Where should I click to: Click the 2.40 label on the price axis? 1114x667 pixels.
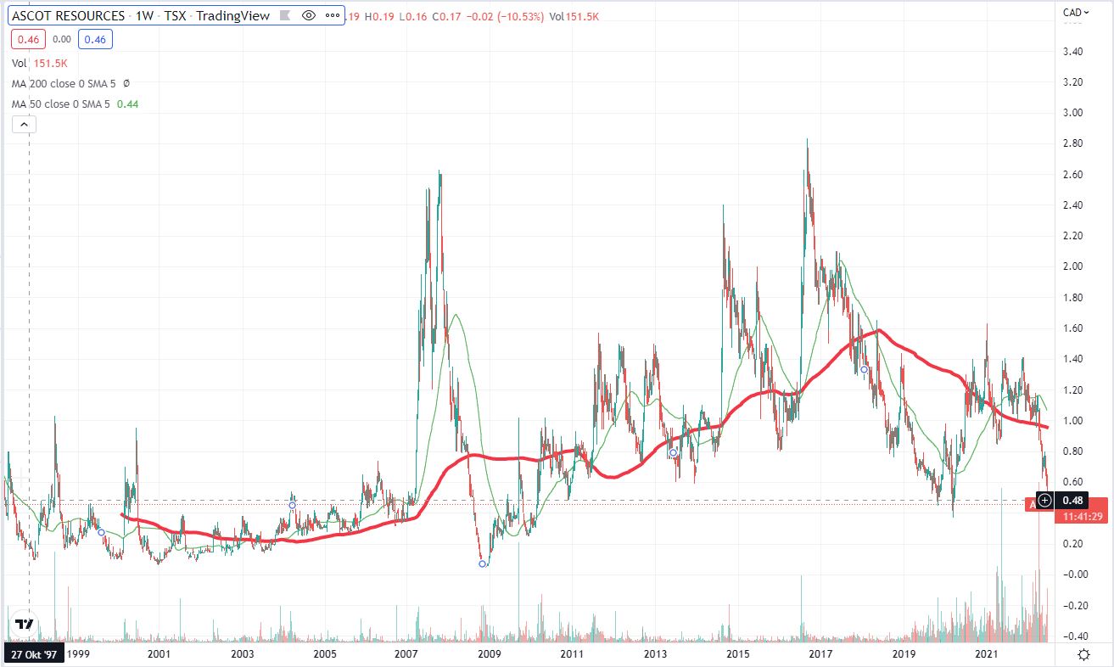pyautogui.click(x=1072, y=205)
